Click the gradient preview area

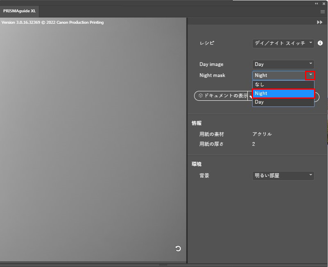tap(93, 139)
